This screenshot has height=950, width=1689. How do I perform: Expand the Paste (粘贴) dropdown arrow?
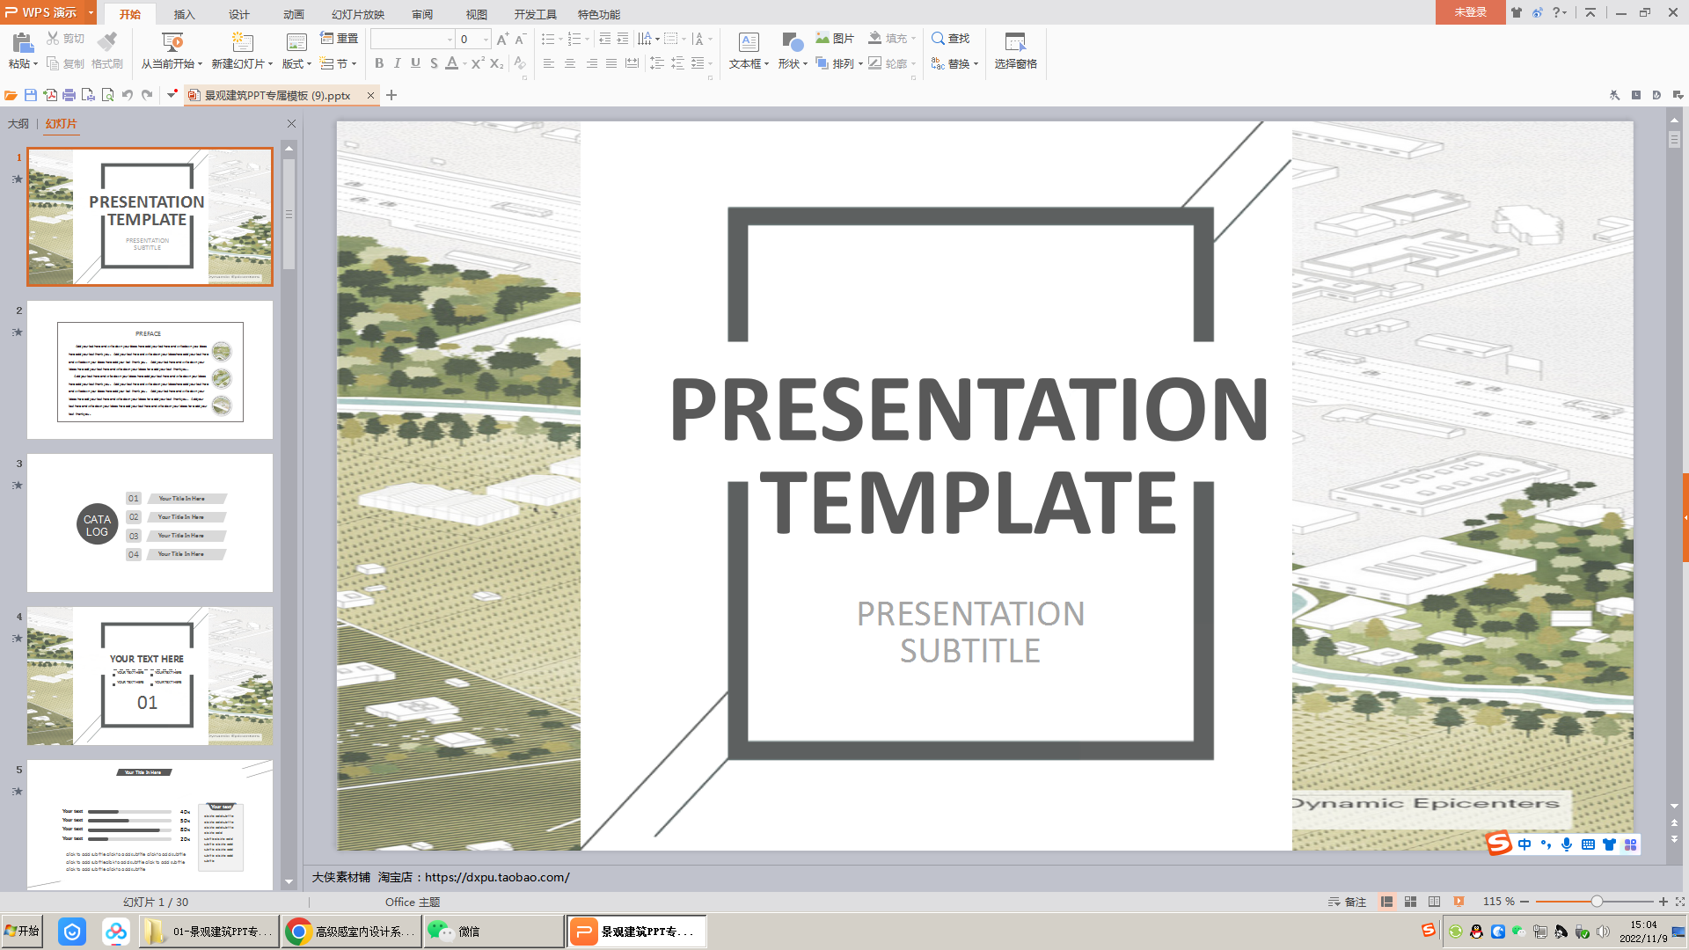[x=35, y=64]
